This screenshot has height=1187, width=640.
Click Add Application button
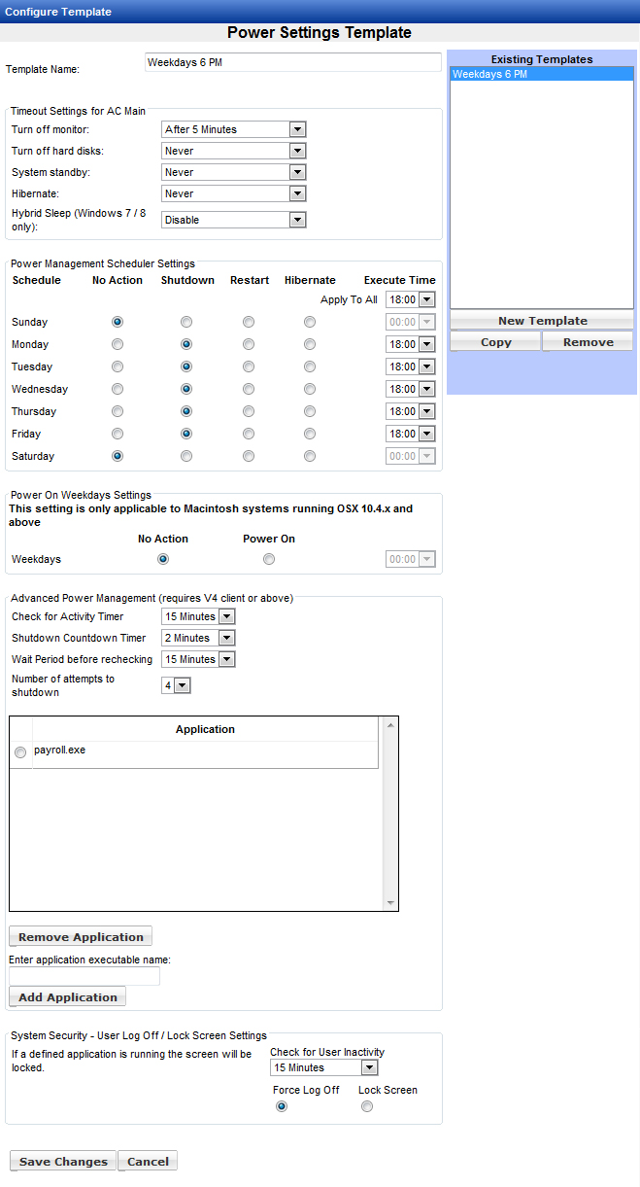tap(68, 997)
